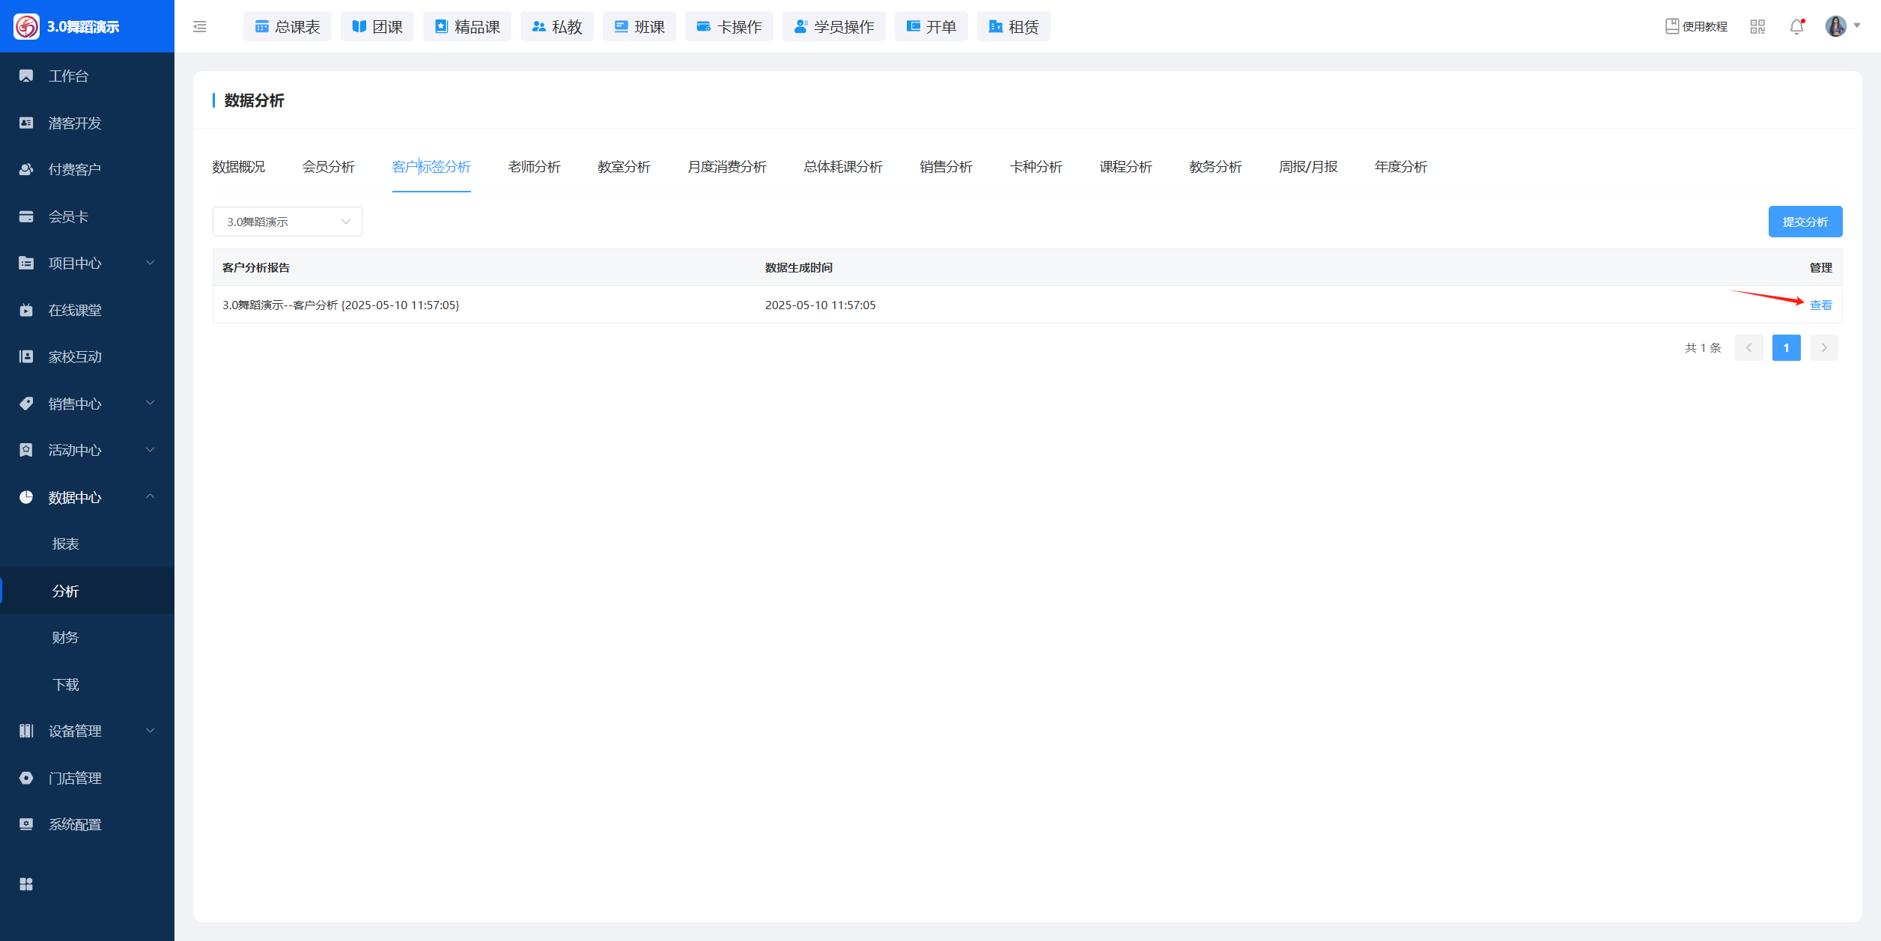1881x941 pixels.
Task: Collapse the 数据中心 sidebar menu
Action: [x=75, y=497]
